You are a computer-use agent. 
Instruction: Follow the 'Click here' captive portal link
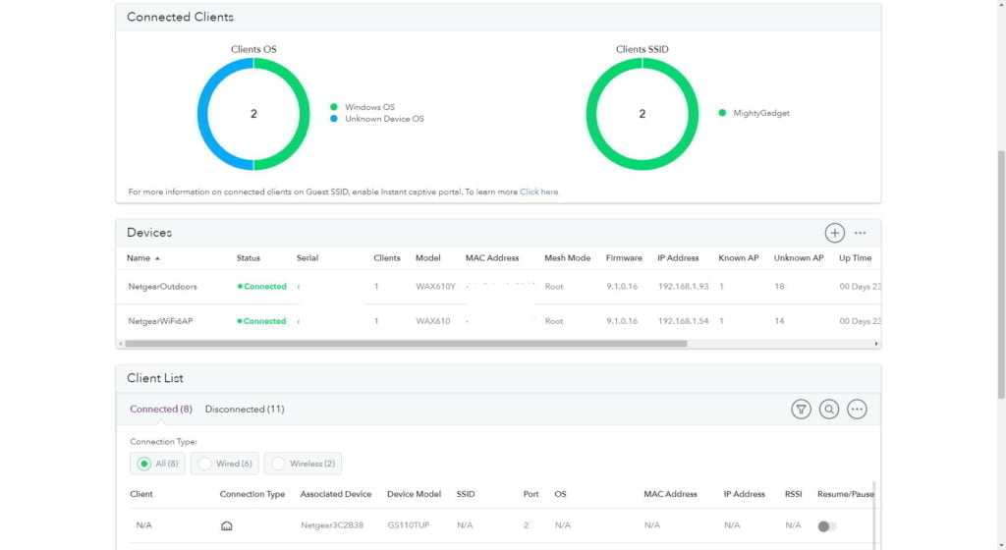[538, 192]
